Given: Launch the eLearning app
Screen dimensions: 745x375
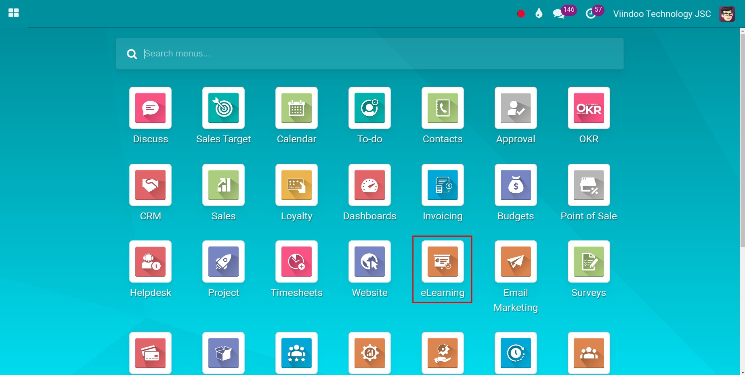Looking at the screenshot, I should click(443, 261).
